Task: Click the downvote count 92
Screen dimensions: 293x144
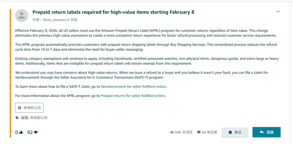Action: [x=30, y=132]
